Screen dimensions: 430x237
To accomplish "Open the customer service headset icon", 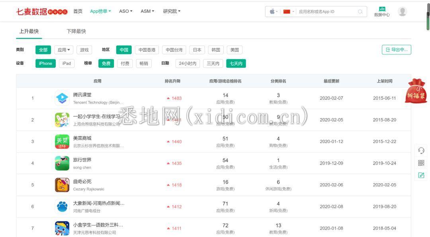I will (x=421, y=150).
